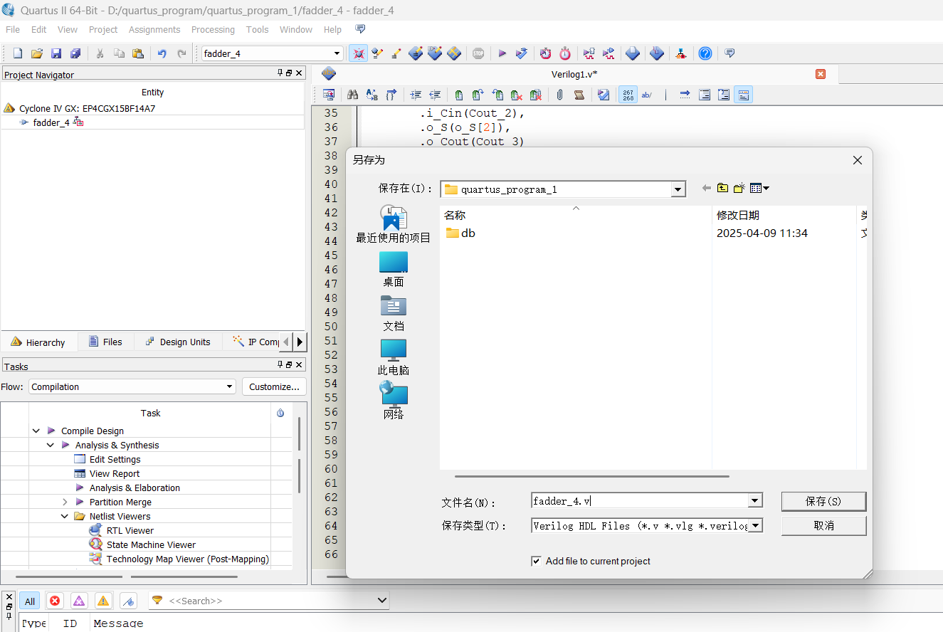
Task: Open the Processing menu
Action: click(x=213, y=29)
